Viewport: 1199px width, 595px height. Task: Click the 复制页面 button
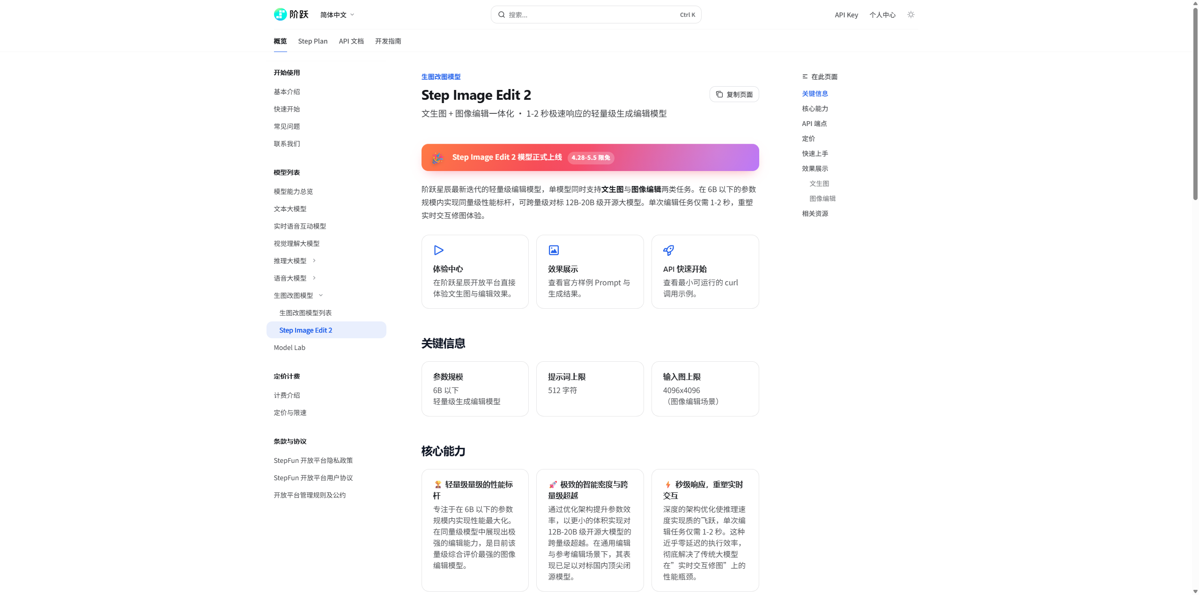click(734, 94)
